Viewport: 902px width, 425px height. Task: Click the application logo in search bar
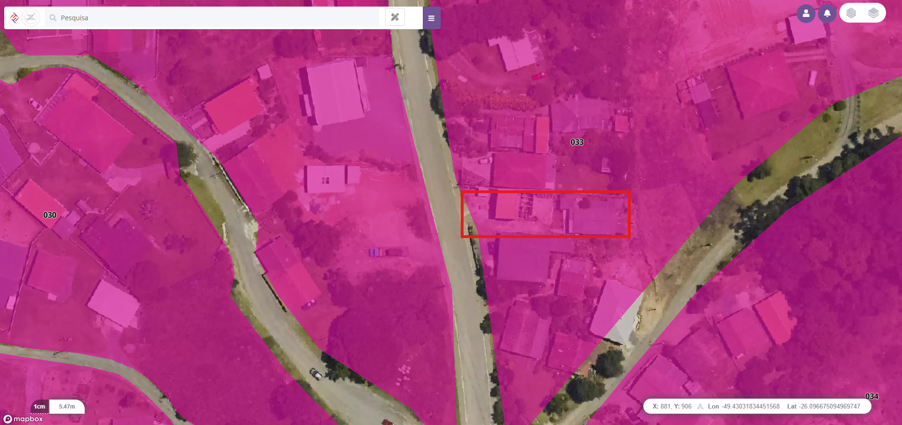[x=14, y=18]
